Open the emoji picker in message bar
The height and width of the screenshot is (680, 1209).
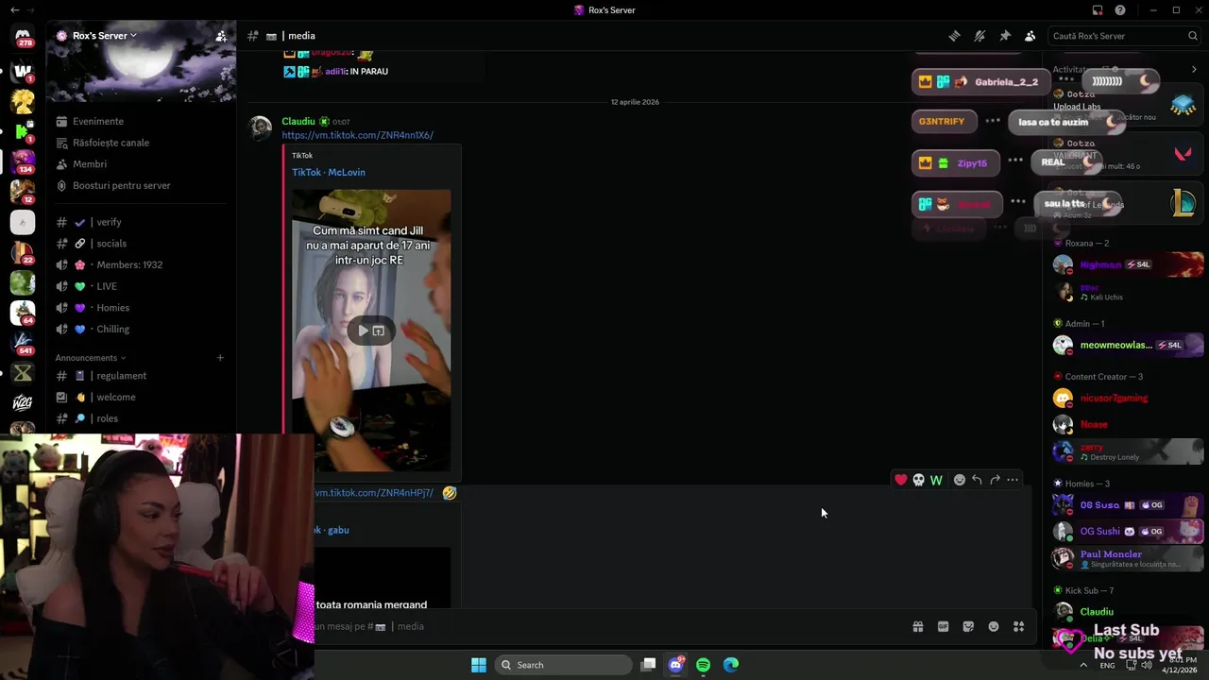(x=994, y=626)
